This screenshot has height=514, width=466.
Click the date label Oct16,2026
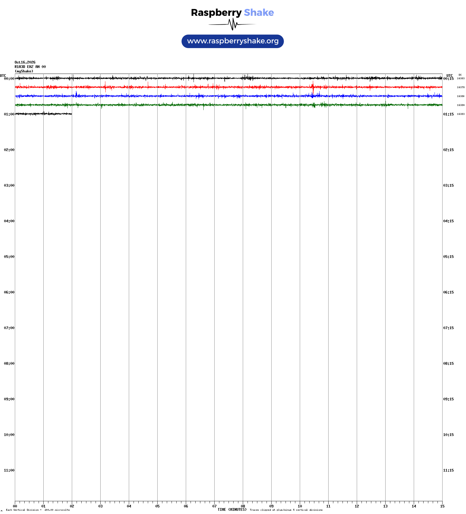tap(25, 62)
